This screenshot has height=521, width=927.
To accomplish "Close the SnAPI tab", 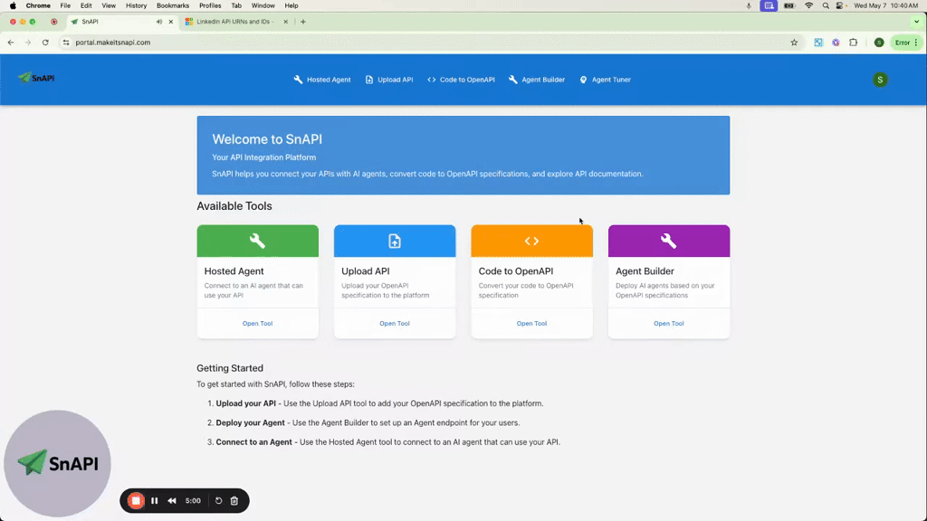I will tap(171, 22).
